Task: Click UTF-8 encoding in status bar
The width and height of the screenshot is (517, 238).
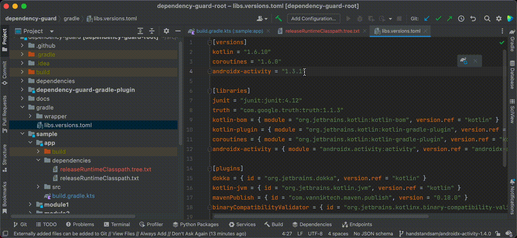Action: point(315,234)
